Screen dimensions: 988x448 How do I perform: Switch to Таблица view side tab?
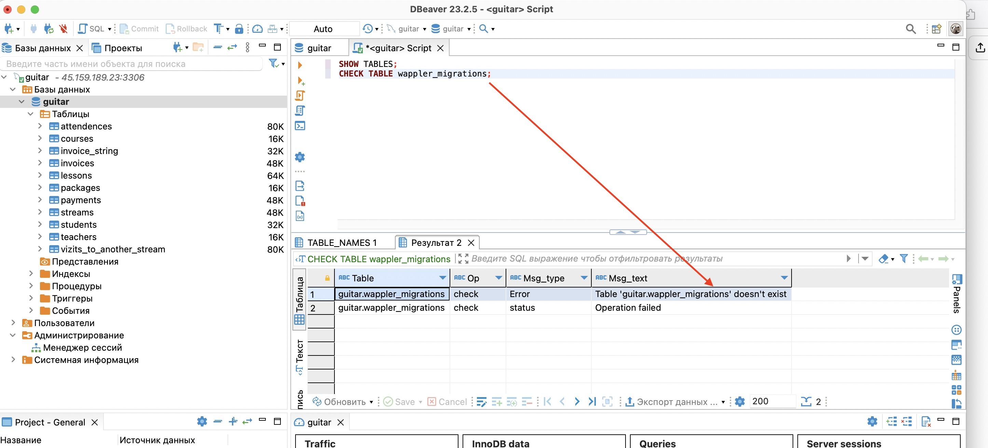[300, 300]
